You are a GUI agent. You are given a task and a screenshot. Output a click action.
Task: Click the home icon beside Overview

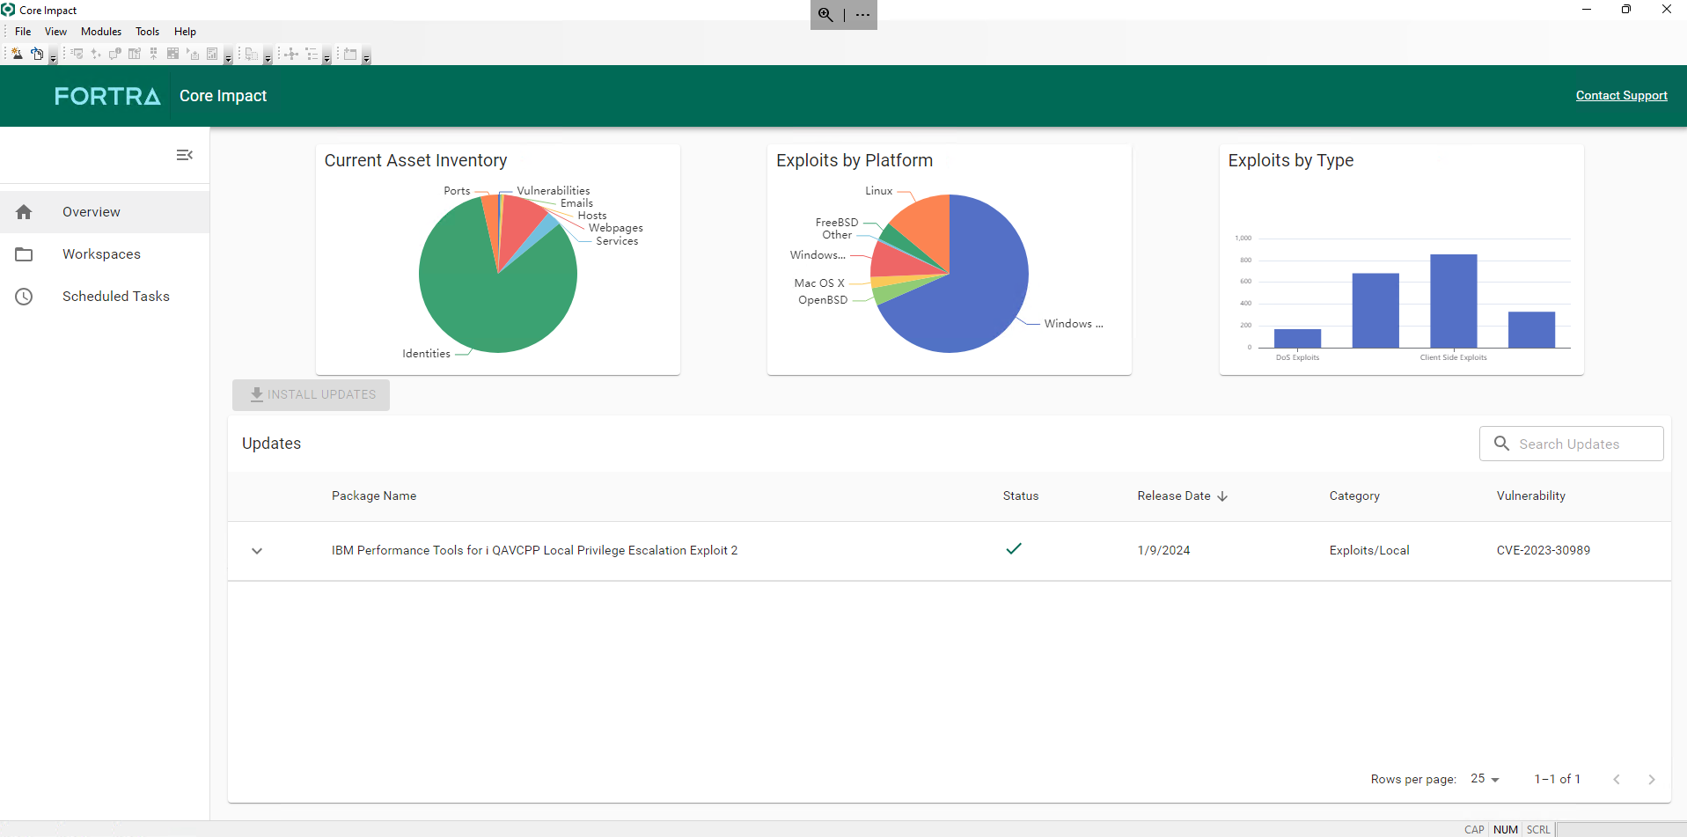point(24,212)
